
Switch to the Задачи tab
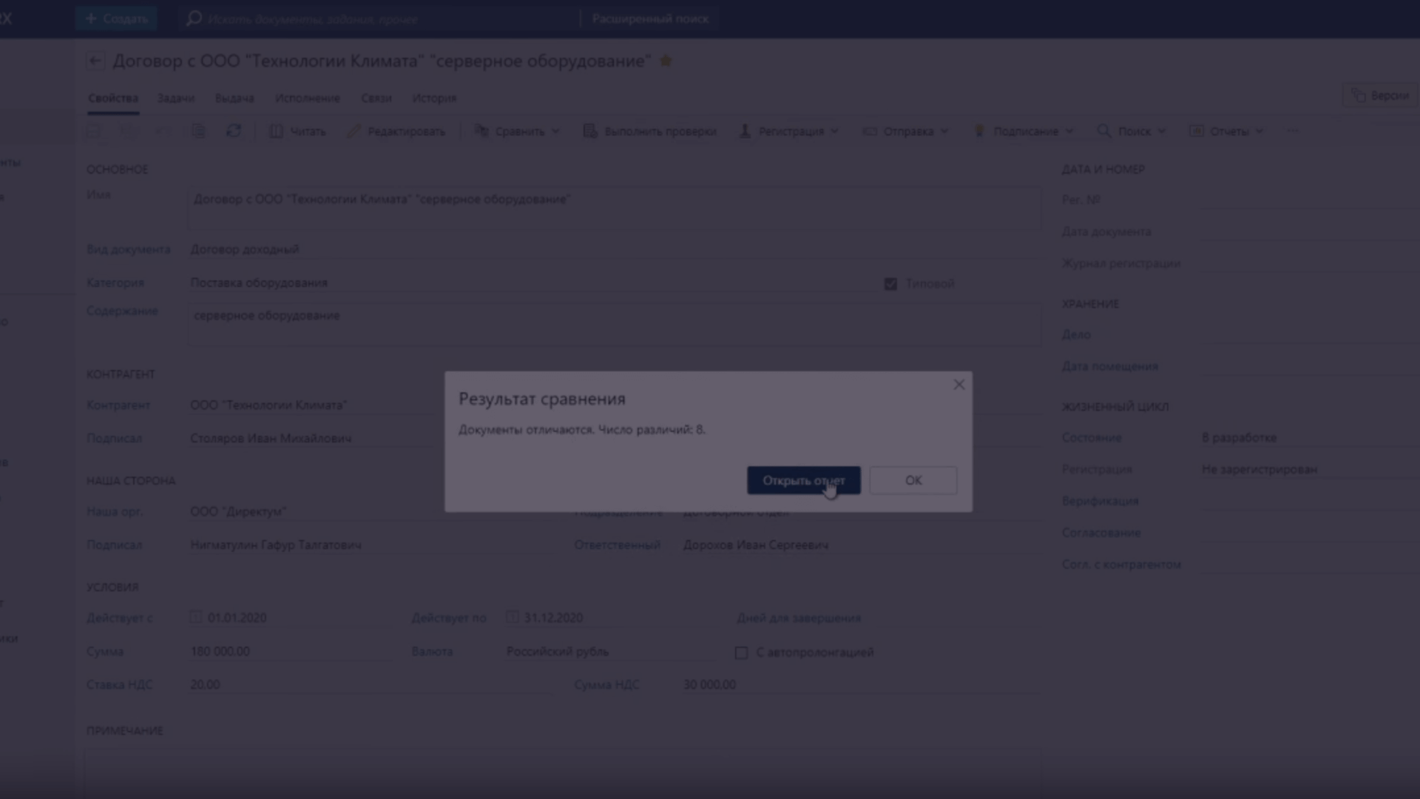(x=175, y=98)
